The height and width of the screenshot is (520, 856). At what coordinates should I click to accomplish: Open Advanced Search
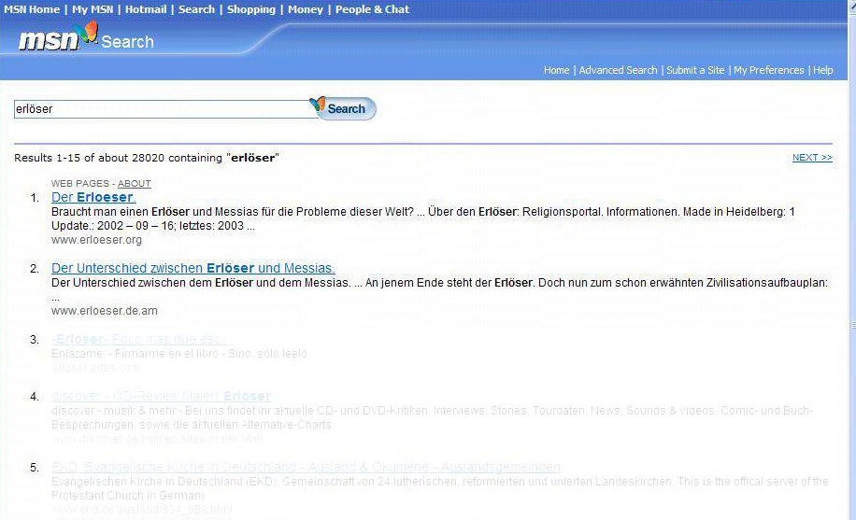coord(618,70)
